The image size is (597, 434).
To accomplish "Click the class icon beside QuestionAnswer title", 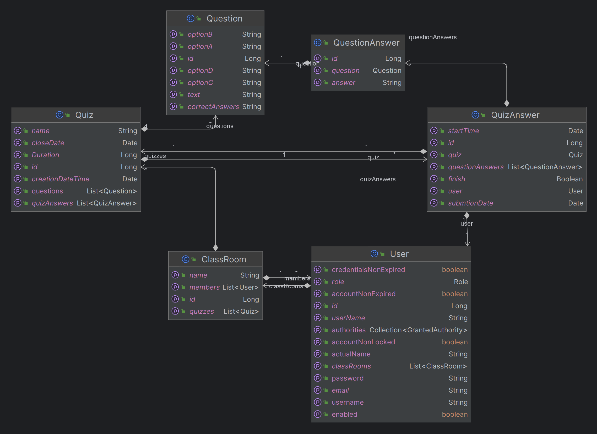I will (x=318, y=43).
